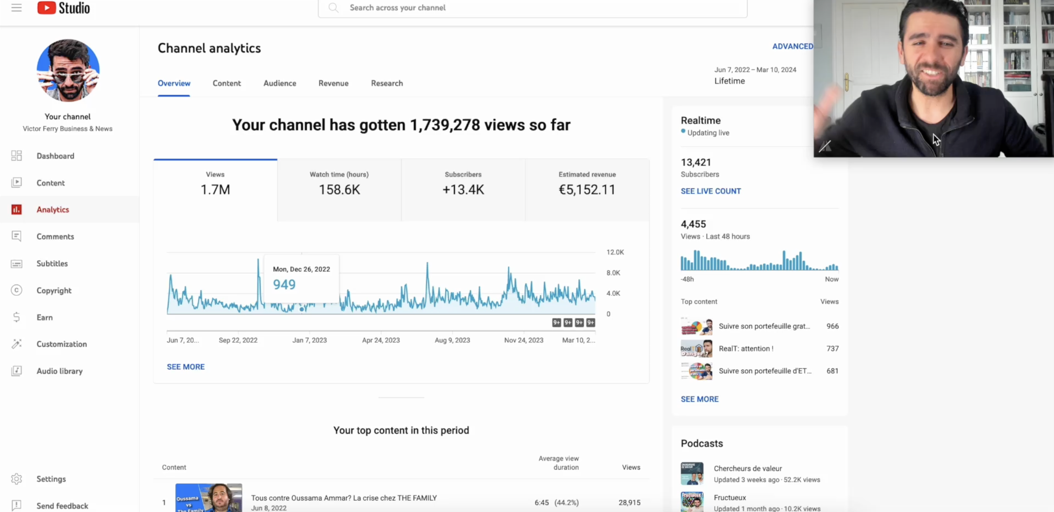Open Dashboard from the sidebar icon

pos(17,156)
